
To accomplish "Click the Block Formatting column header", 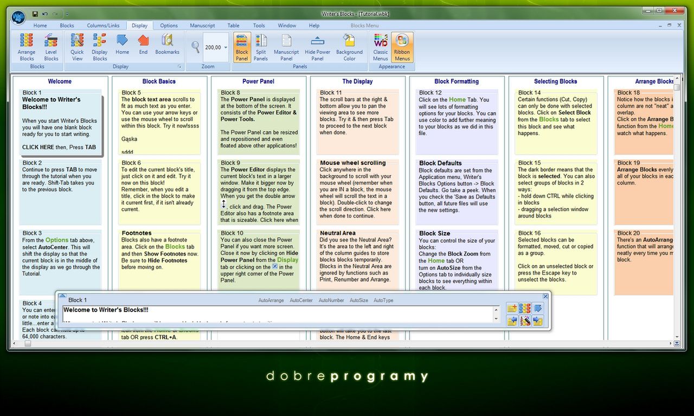I will pyautogui.click(x=457, y=81).
